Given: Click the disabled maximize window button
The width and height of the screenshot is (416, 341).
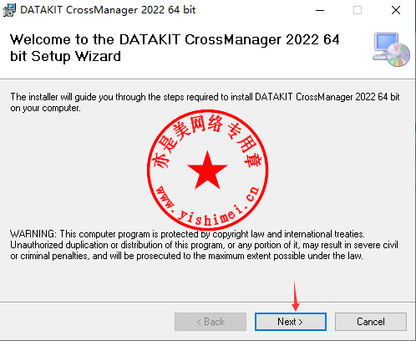Looking at the screenshot, I should tap(358, 10).
